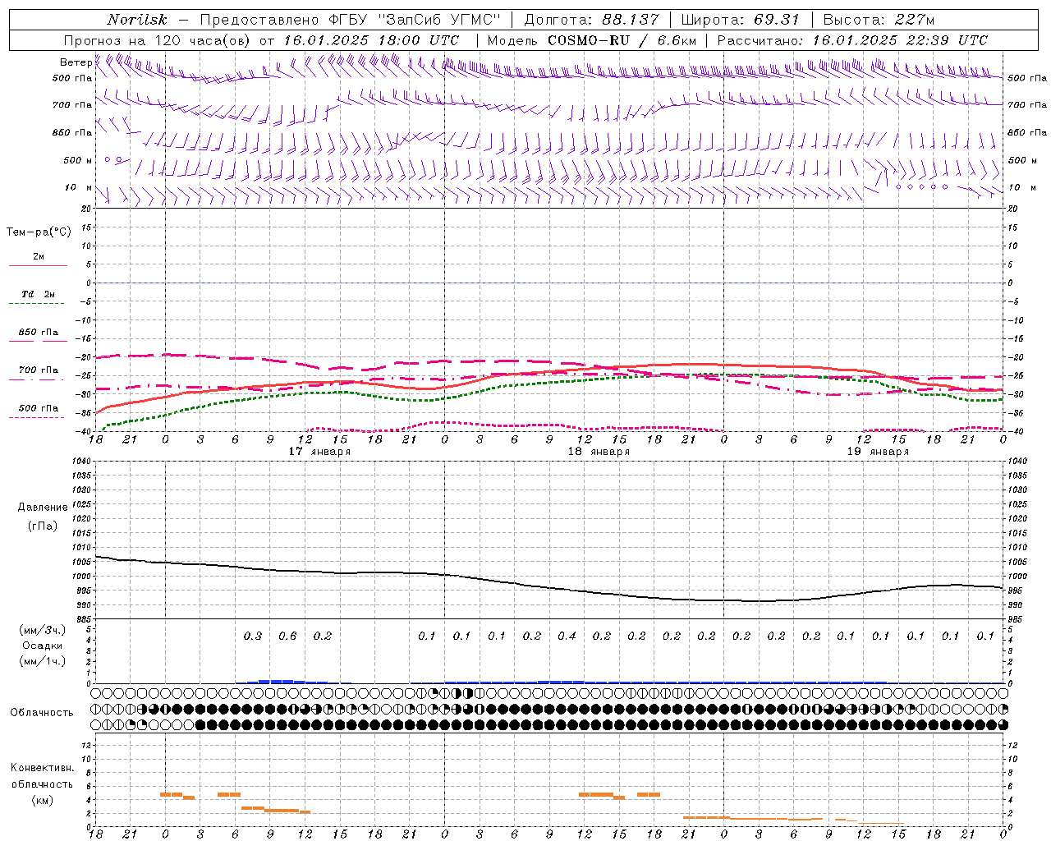Click the 0.4 precipitation amount value
1051x841 pixels.
(x=567, y=636)
